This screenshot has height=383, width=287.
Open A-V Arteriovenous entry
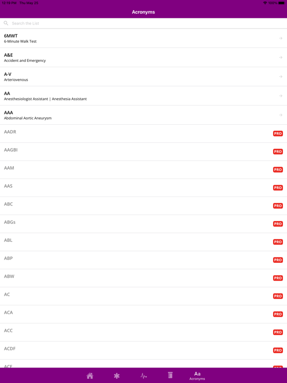pyautogui.click(x=143, y=77)
